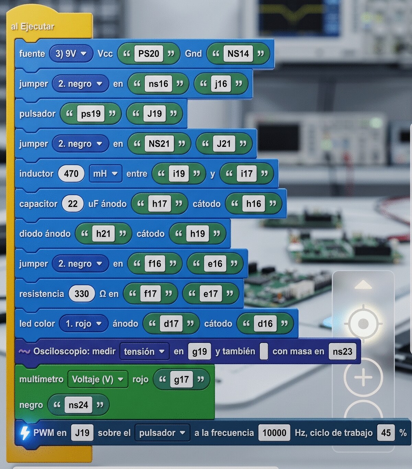Edit oscilloscope probe g19 field
The image size is (412, 469).
click(199, 351)
